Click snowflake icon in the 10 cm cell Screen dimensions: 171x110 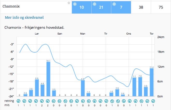(x=75, y=4)
